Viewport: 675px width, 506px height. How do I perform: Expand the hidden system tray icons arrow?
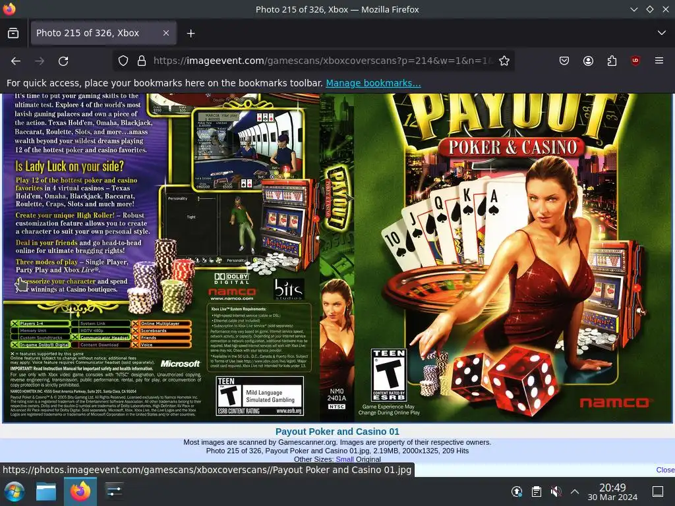(x=575, y=492)
